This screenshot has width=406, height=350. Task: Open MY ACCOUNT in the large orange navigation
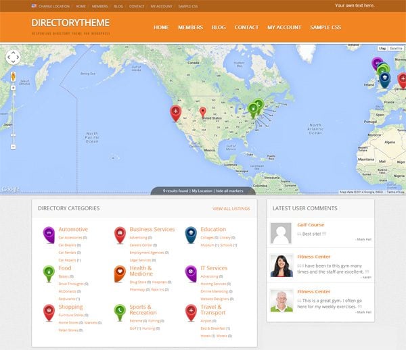click(284, 28)
